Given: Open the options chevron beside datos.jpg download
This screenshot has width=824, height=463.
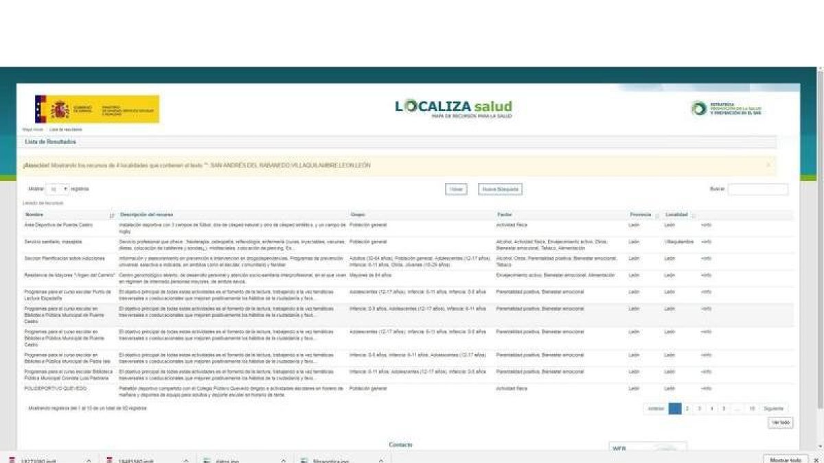Looking at the screenshot, I should click(x=284, y=460).
